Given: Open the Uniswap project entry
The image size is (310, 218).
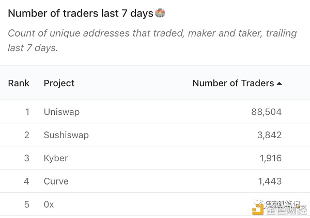Looking at the screenshot, I should 61,112.
